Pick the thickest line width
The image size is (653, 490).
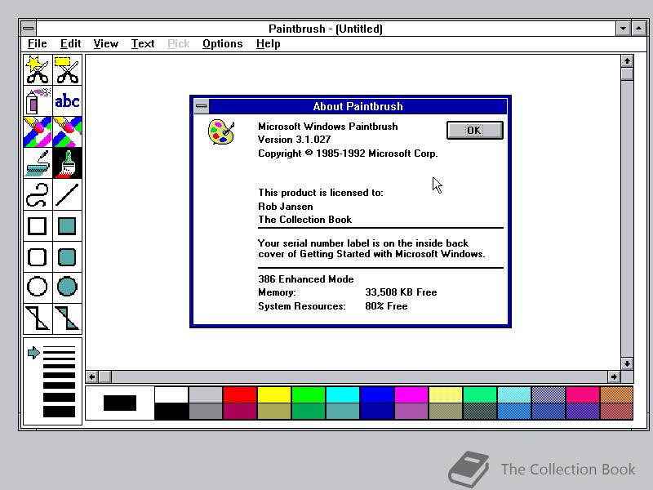point(59,412)
